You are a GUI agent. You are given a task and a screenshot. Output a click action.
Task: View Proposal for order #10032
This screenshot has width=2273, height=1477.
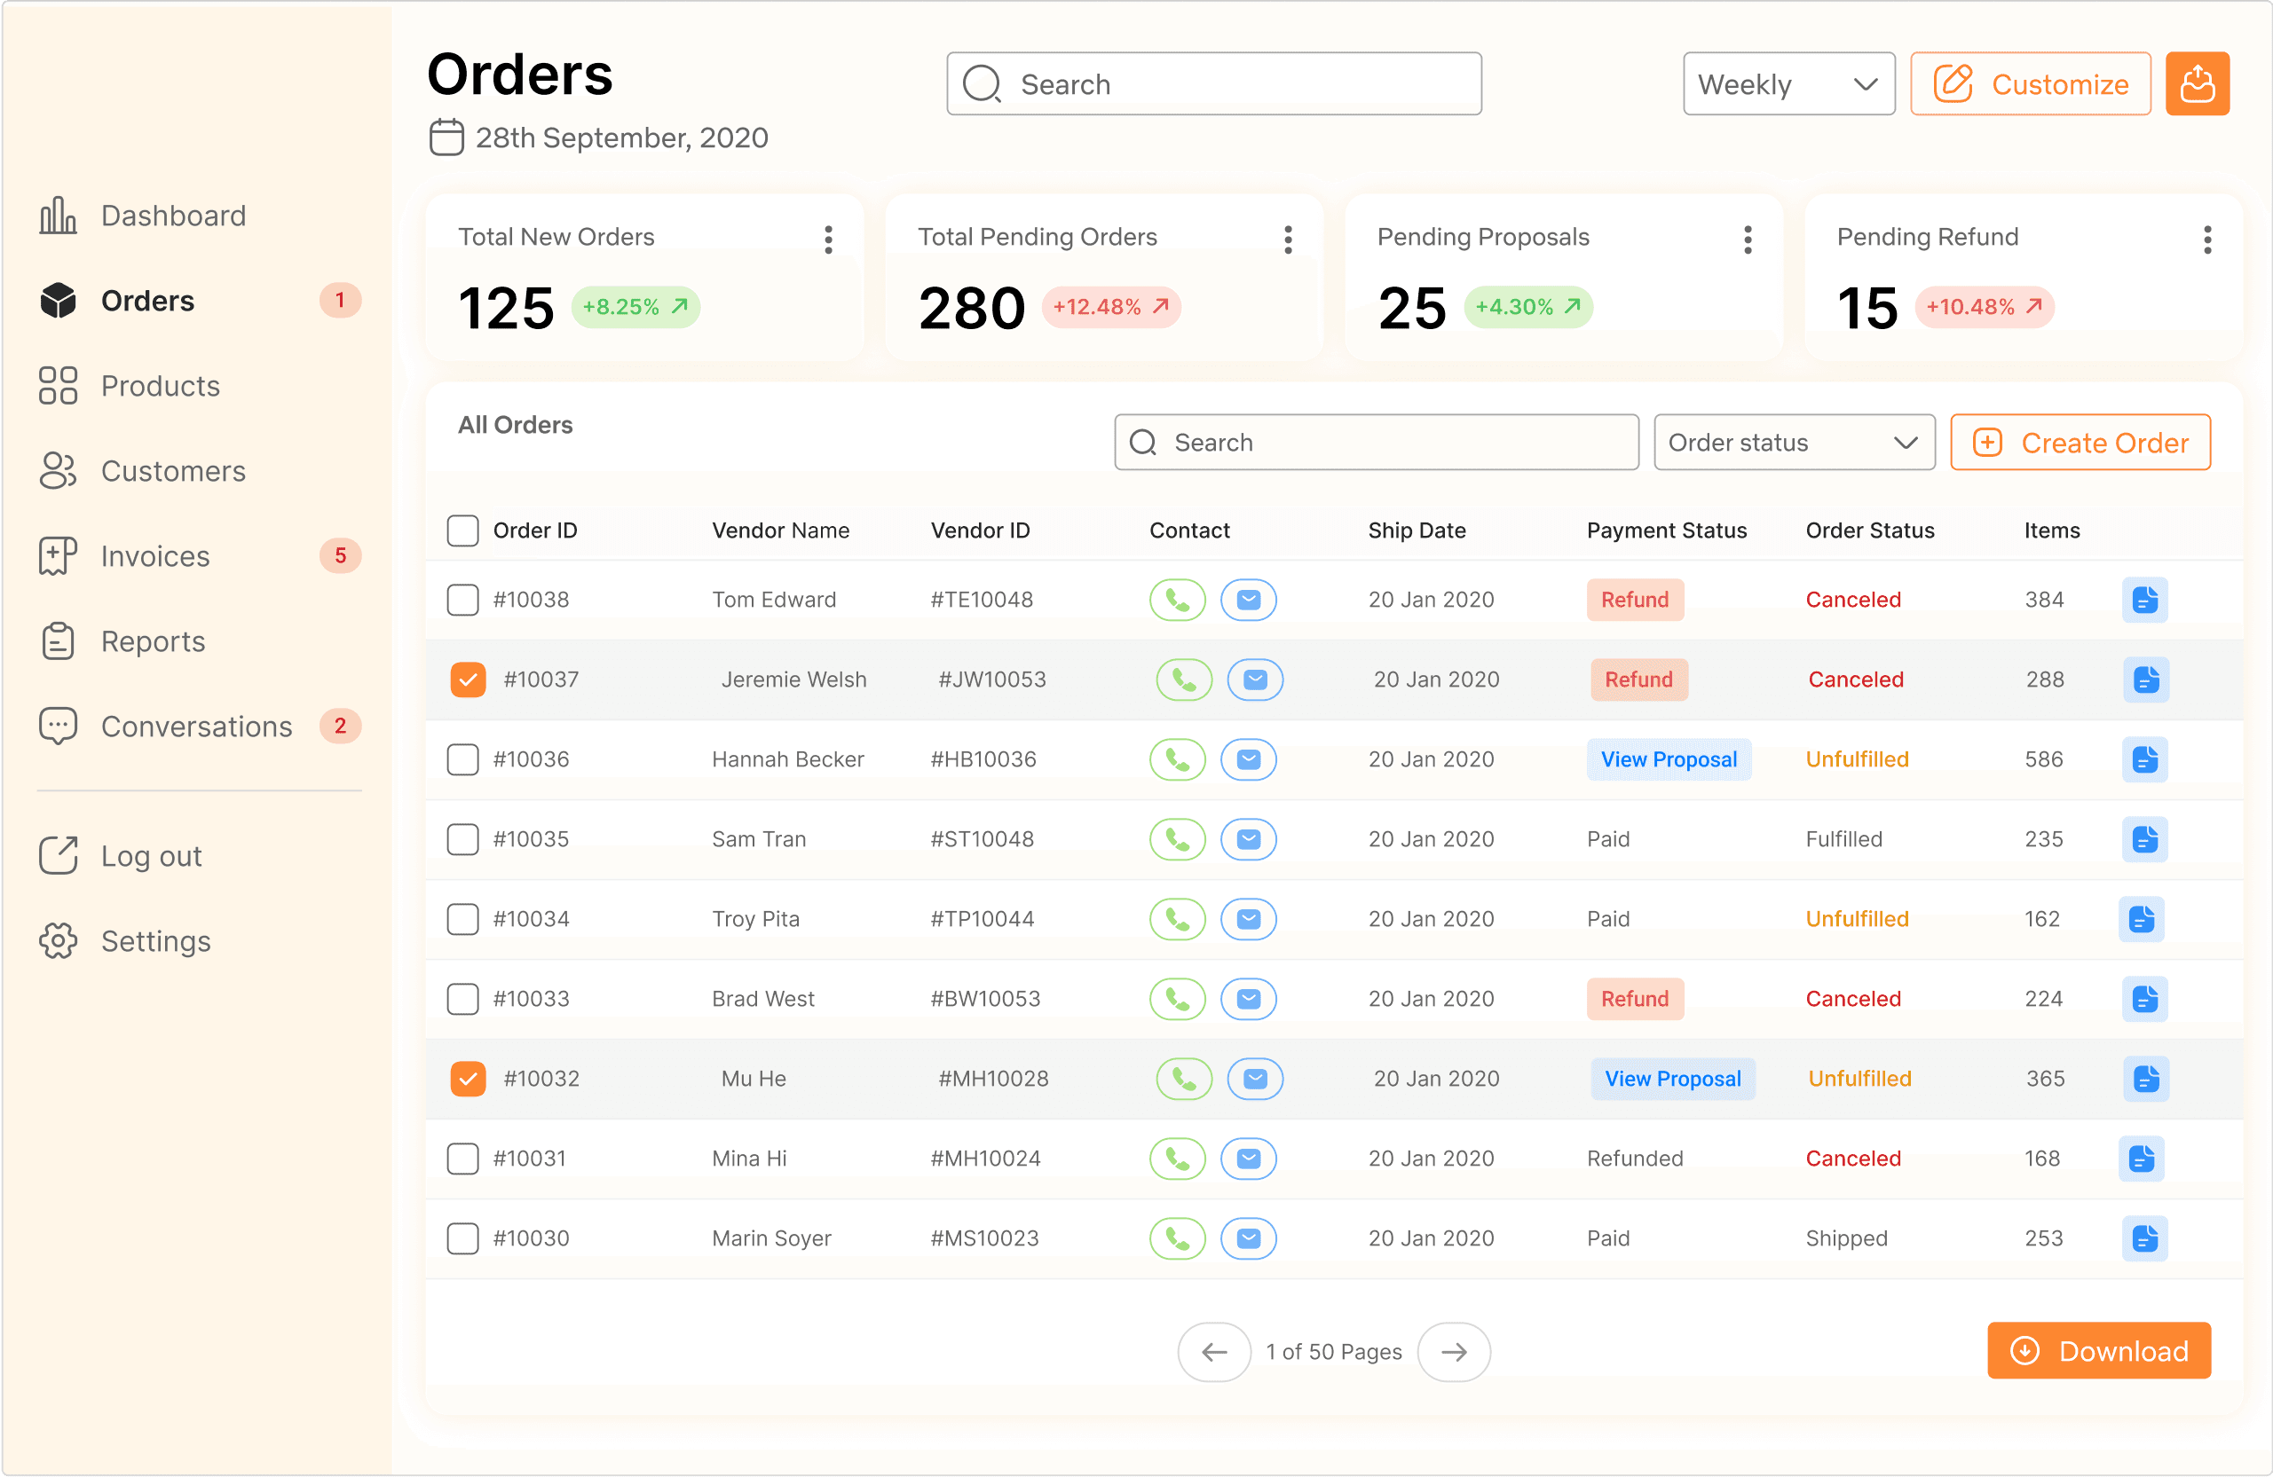pos(1671,1078)
